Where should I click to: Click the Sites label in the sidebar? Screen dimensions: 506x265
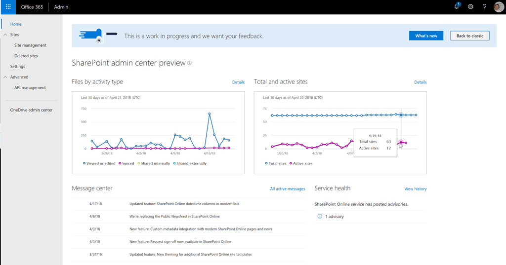tap(14, 35)
